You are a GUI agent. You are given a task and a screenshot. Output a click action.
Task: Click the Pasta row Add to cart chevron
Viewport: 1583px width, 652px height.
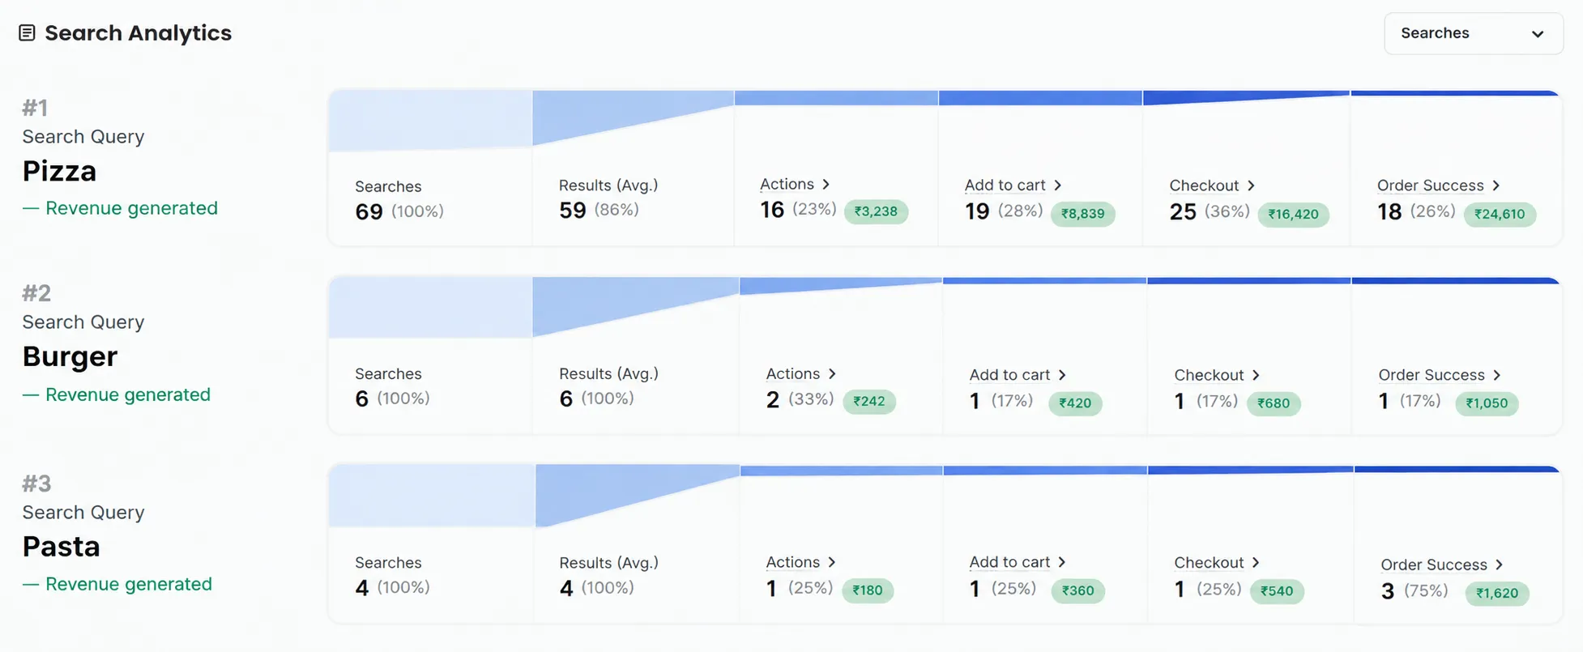(x=1062, y=562)
